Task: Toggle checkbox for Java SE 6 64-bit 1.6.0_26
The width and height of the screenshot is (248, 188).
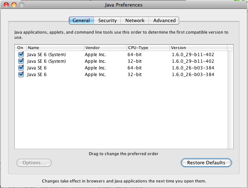Action: [x=21, y=68]
